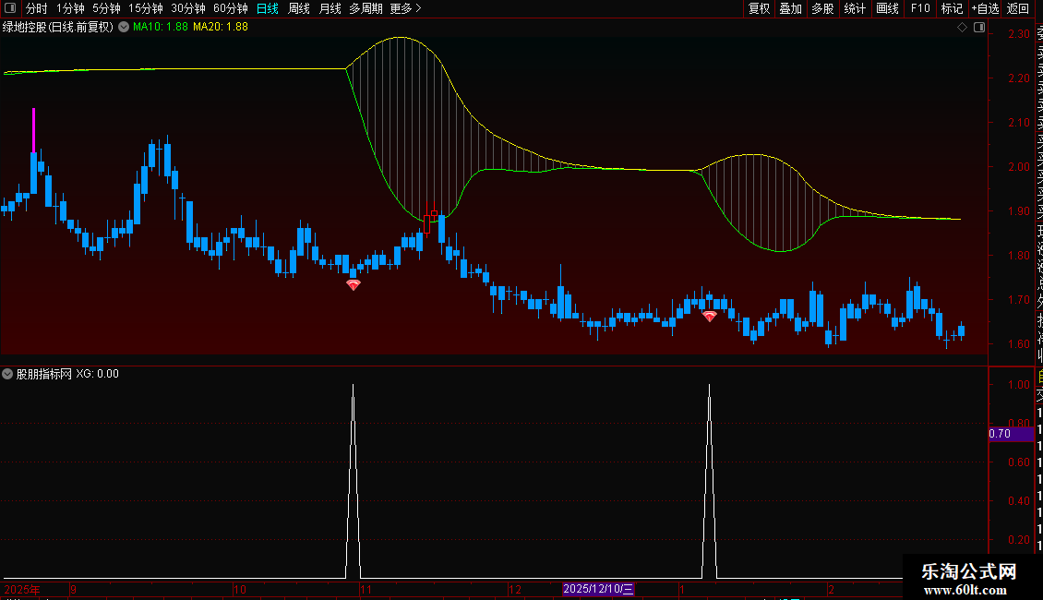
Task: Open F10 company info
Action: coord(920,8)
